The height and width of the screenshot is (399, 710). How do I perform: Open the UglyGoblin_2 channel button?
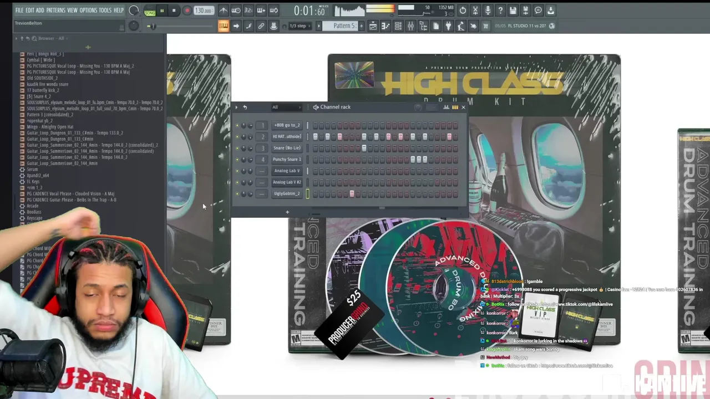tap(287, 194)
